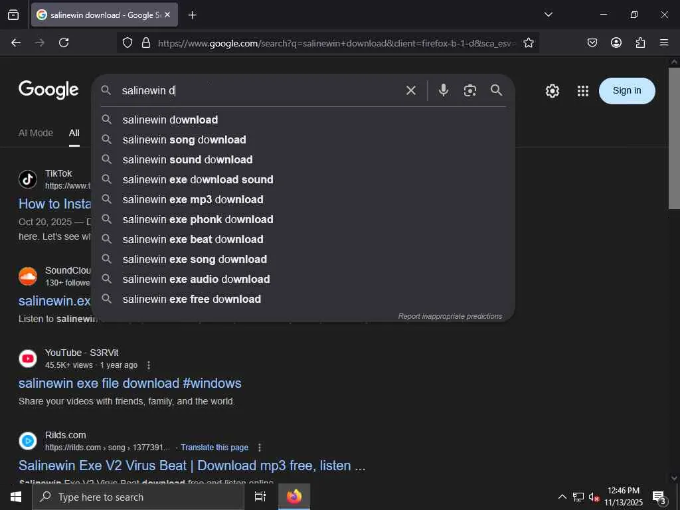
Task: Select suggestion 'salinewin song download'
Action: coord(303,139)
